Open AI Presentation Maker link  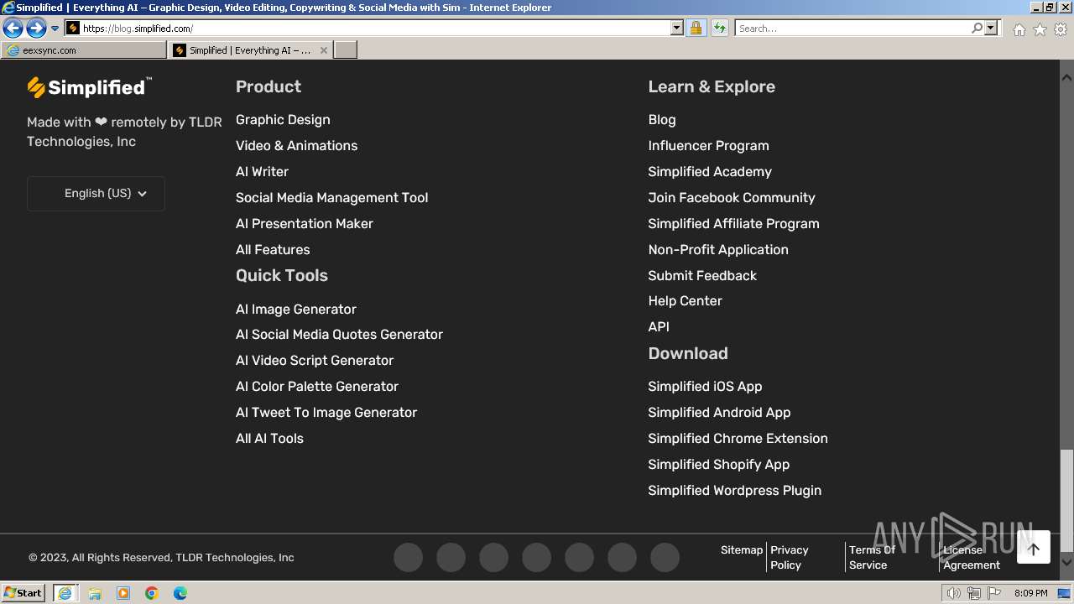tap(305, 224)
